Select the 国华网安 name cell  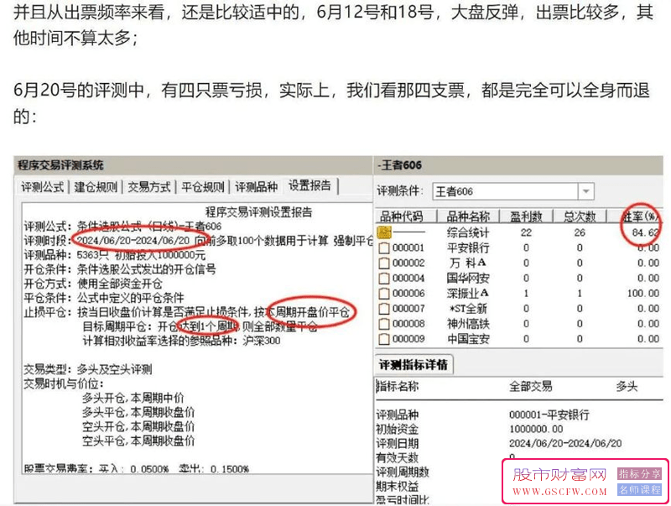pos(468,279)
